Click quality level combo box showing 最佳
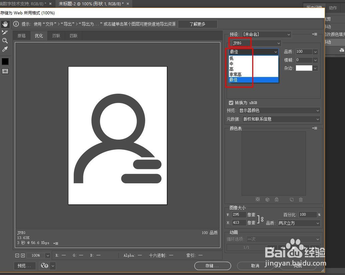 tap(254, 52)
